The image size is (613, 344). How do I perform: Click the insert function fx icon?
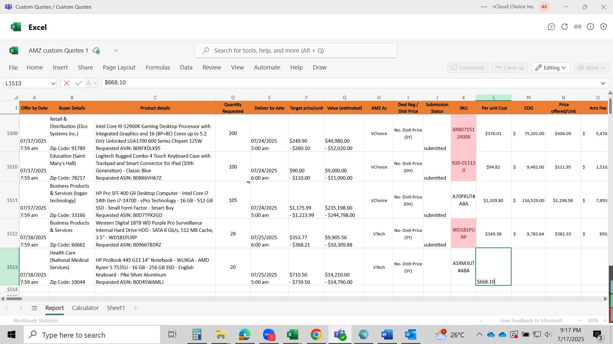(89, 83)
